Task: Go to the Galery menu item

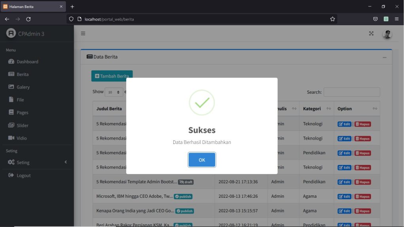Action: 23,87
